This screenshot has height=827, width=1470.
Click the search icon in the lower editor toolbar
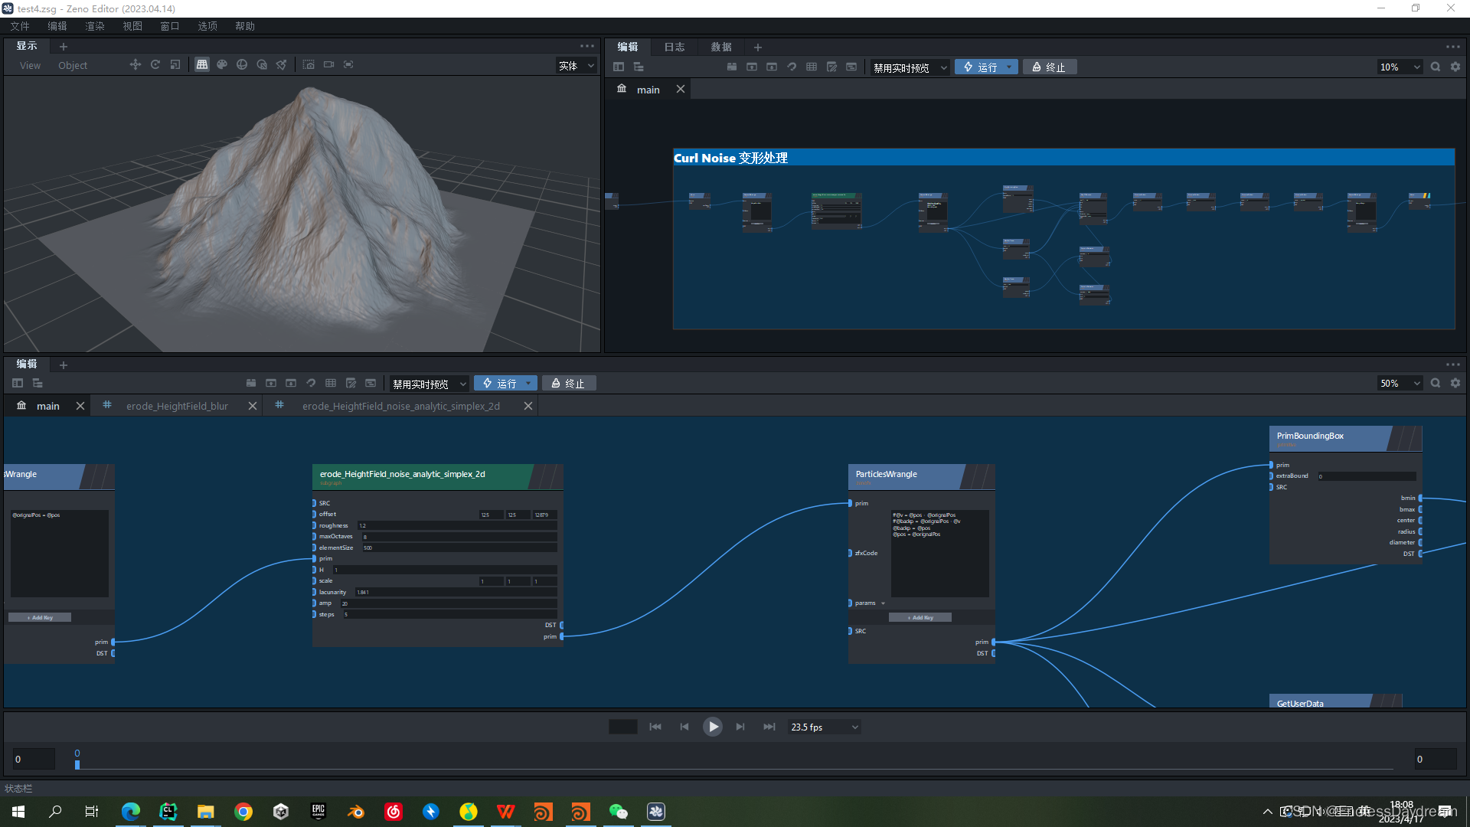[1436, 384]
